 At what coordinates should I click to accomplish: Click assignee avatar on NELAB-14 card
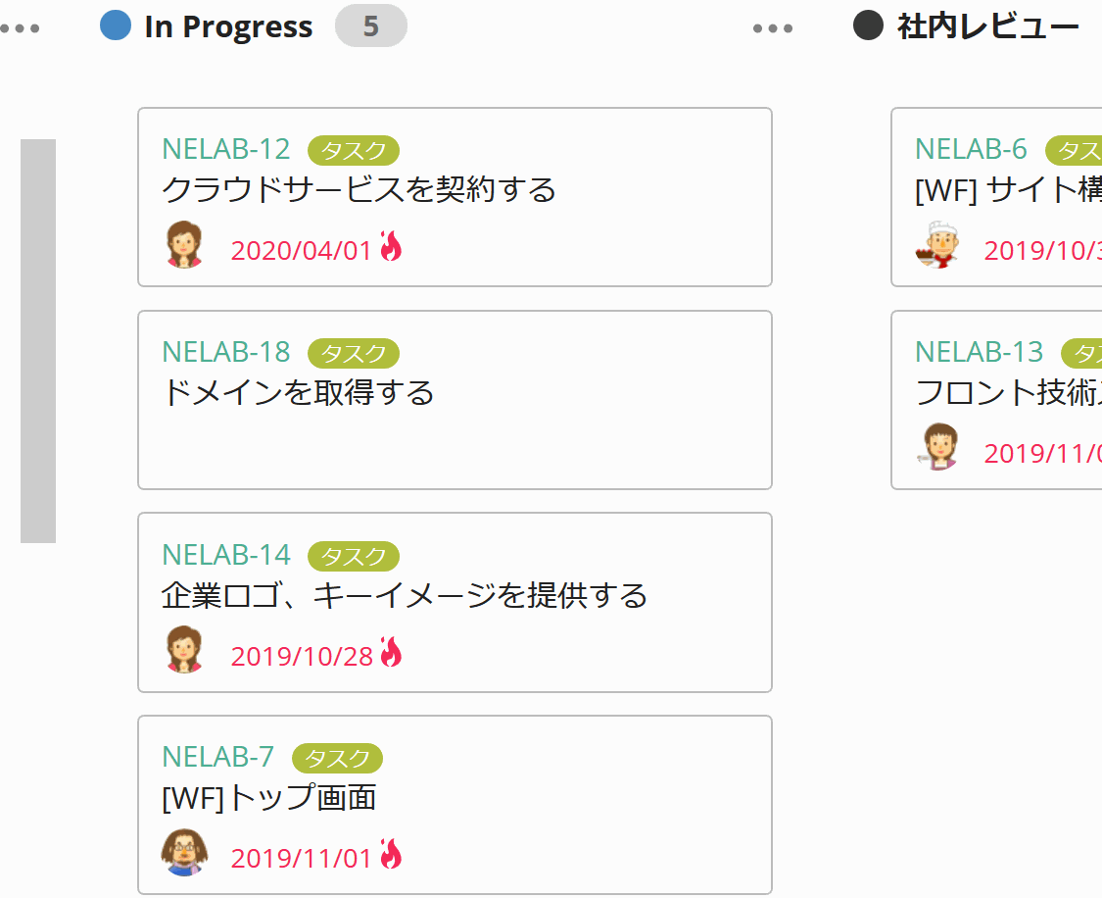click(x=183, y=650)
